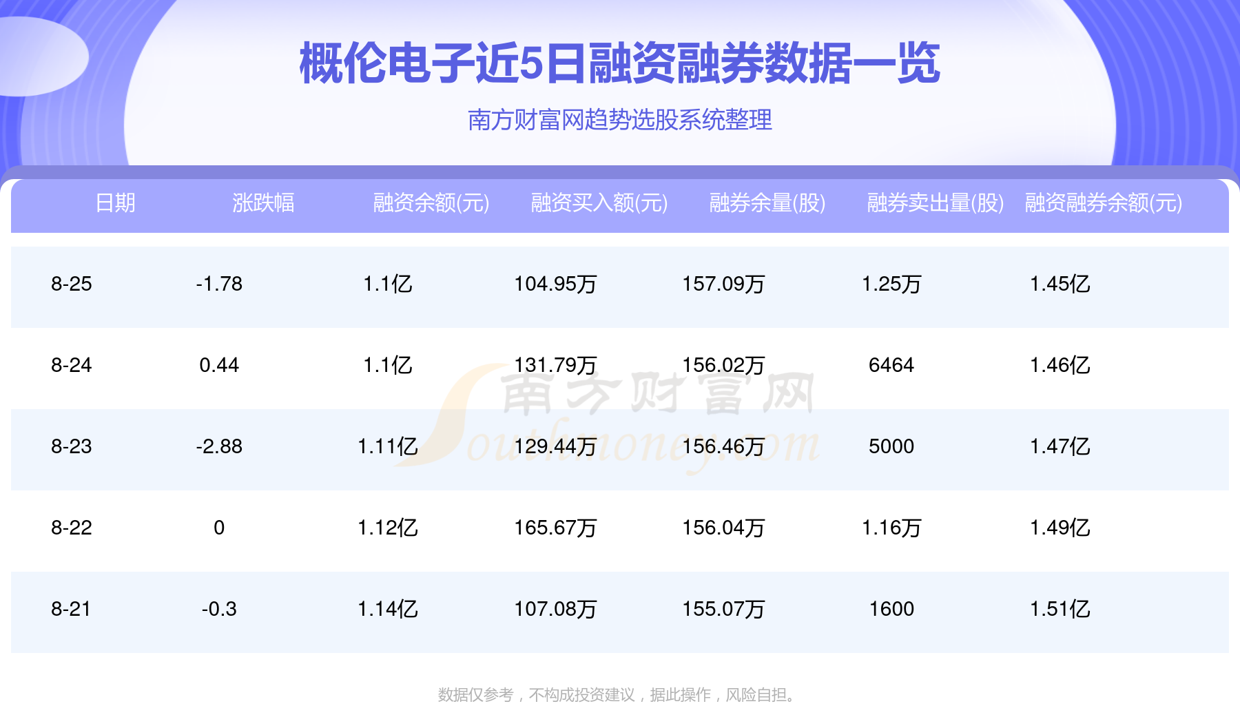Image resolution: width=1240 pixels, height=726 pixels.
Task: Click the subtitle 南方财富网趋势选股系统整理
Action: click(620, 120)
